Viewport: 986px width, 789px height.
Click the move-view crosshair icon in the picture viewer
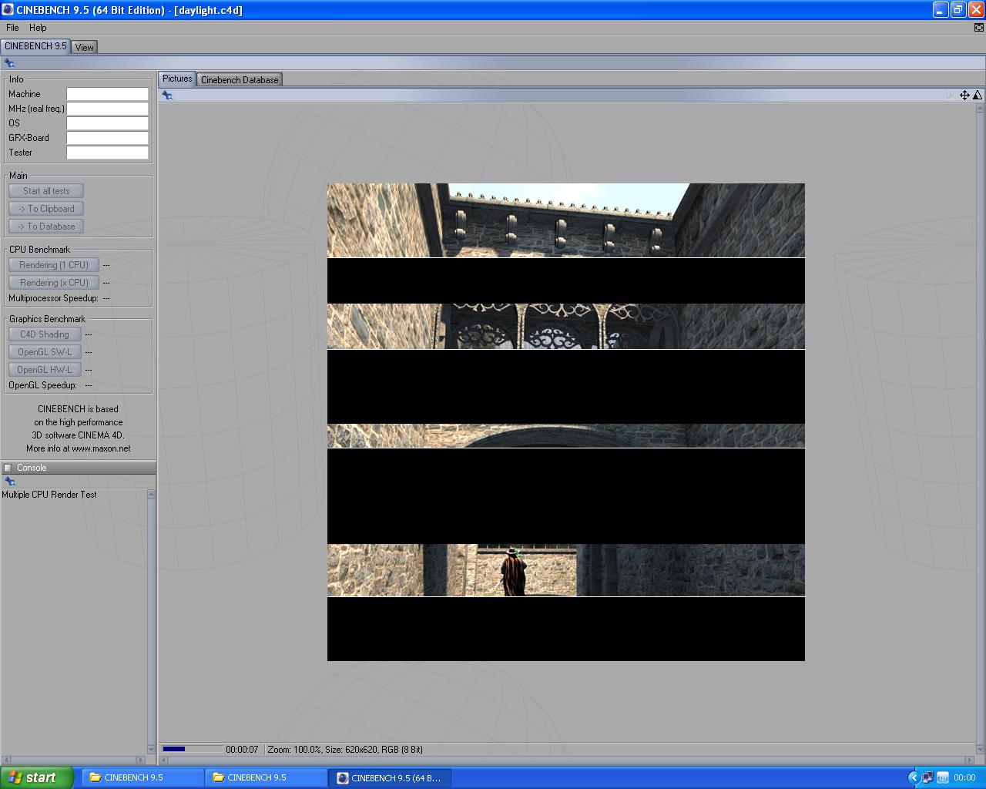coord(964,96)
